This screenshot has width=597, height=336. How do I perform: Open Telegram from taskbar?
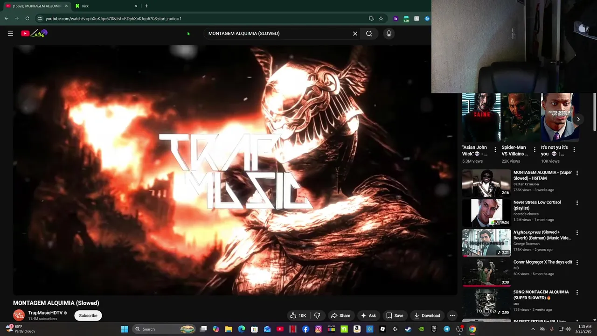pyautogui.click(x=446, y=329)
